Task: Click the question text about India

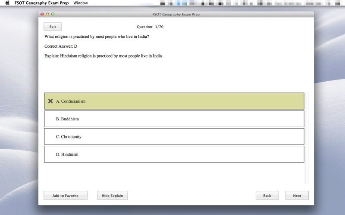Action: click(97, 37)
